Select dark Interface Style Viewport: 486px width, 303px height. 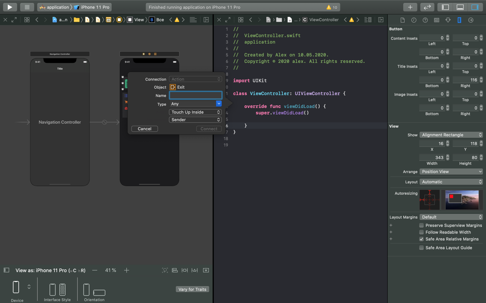point(62,290)
